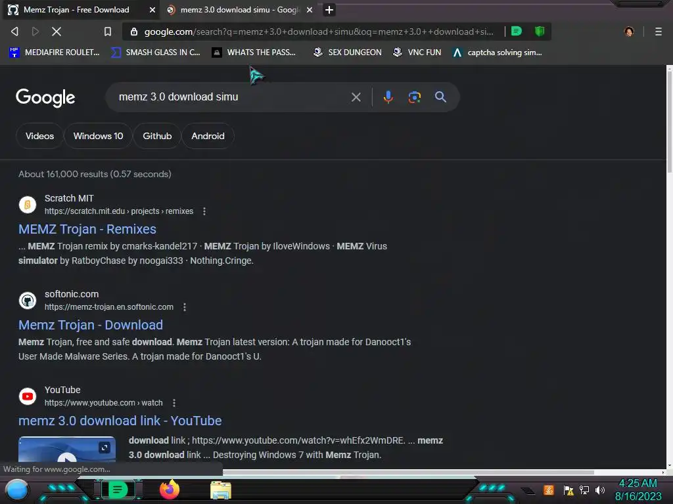Click the https://memz-trojan.en.softonic.com URL text
673x504 pixels.
coord(109,307)
